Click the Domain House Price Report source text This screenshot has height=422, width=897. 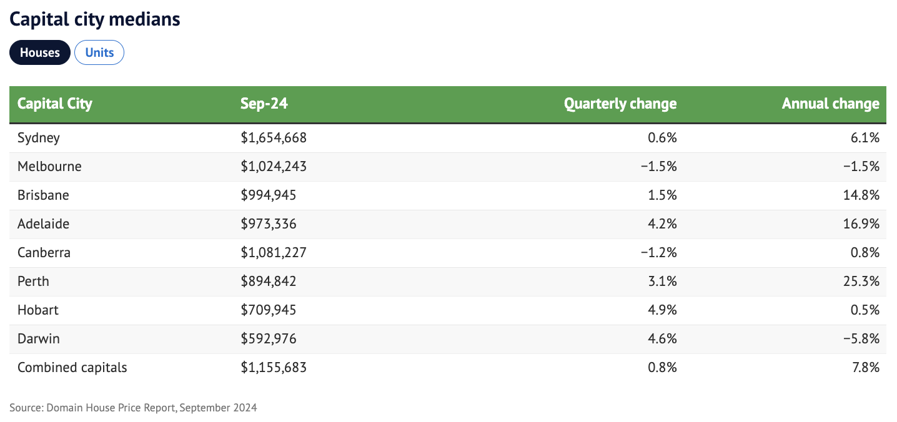[x=133, y=408]
